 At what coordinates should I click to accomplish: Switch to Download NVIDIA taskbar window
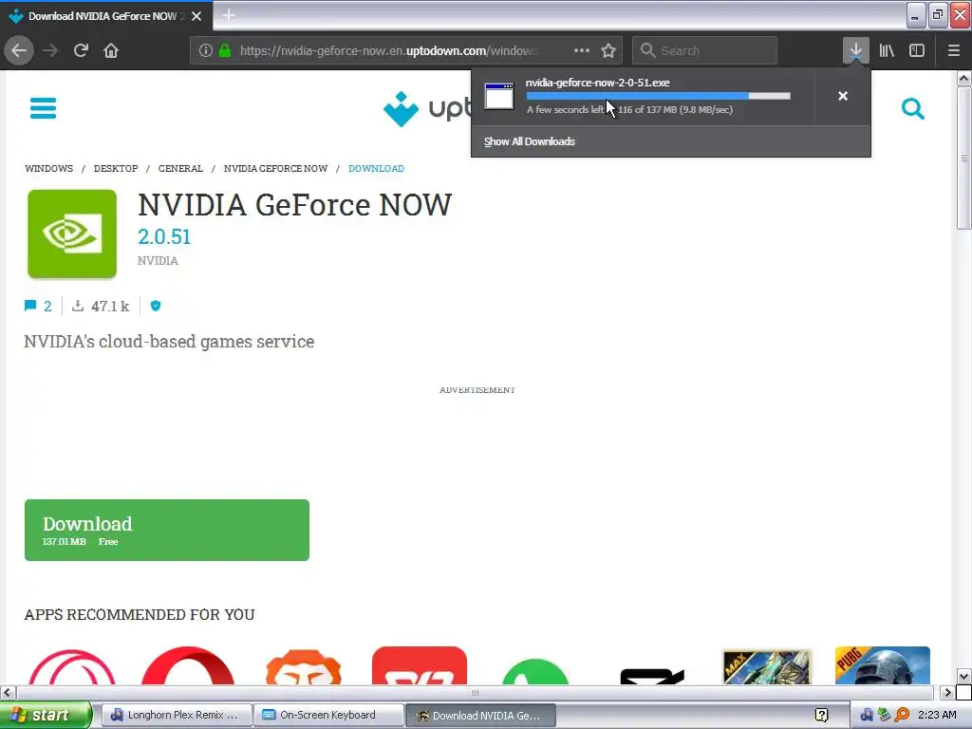coord(480,716)
